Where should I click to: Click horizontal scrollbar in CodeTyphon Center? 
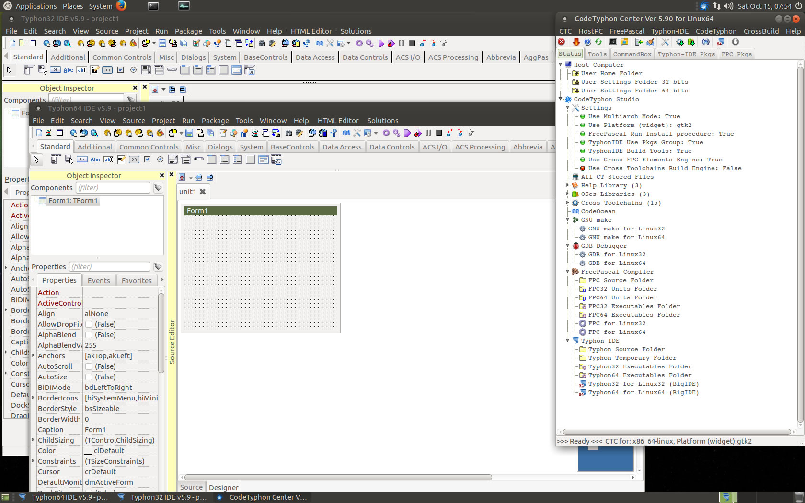(677, 432)
